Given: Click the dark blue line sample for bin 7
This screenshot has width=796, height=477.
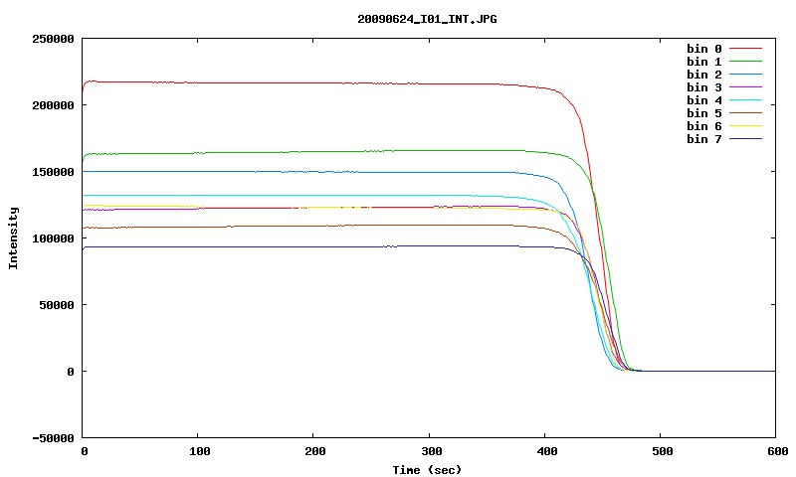Looking at the screenshot, I should [x=745, y=138].
